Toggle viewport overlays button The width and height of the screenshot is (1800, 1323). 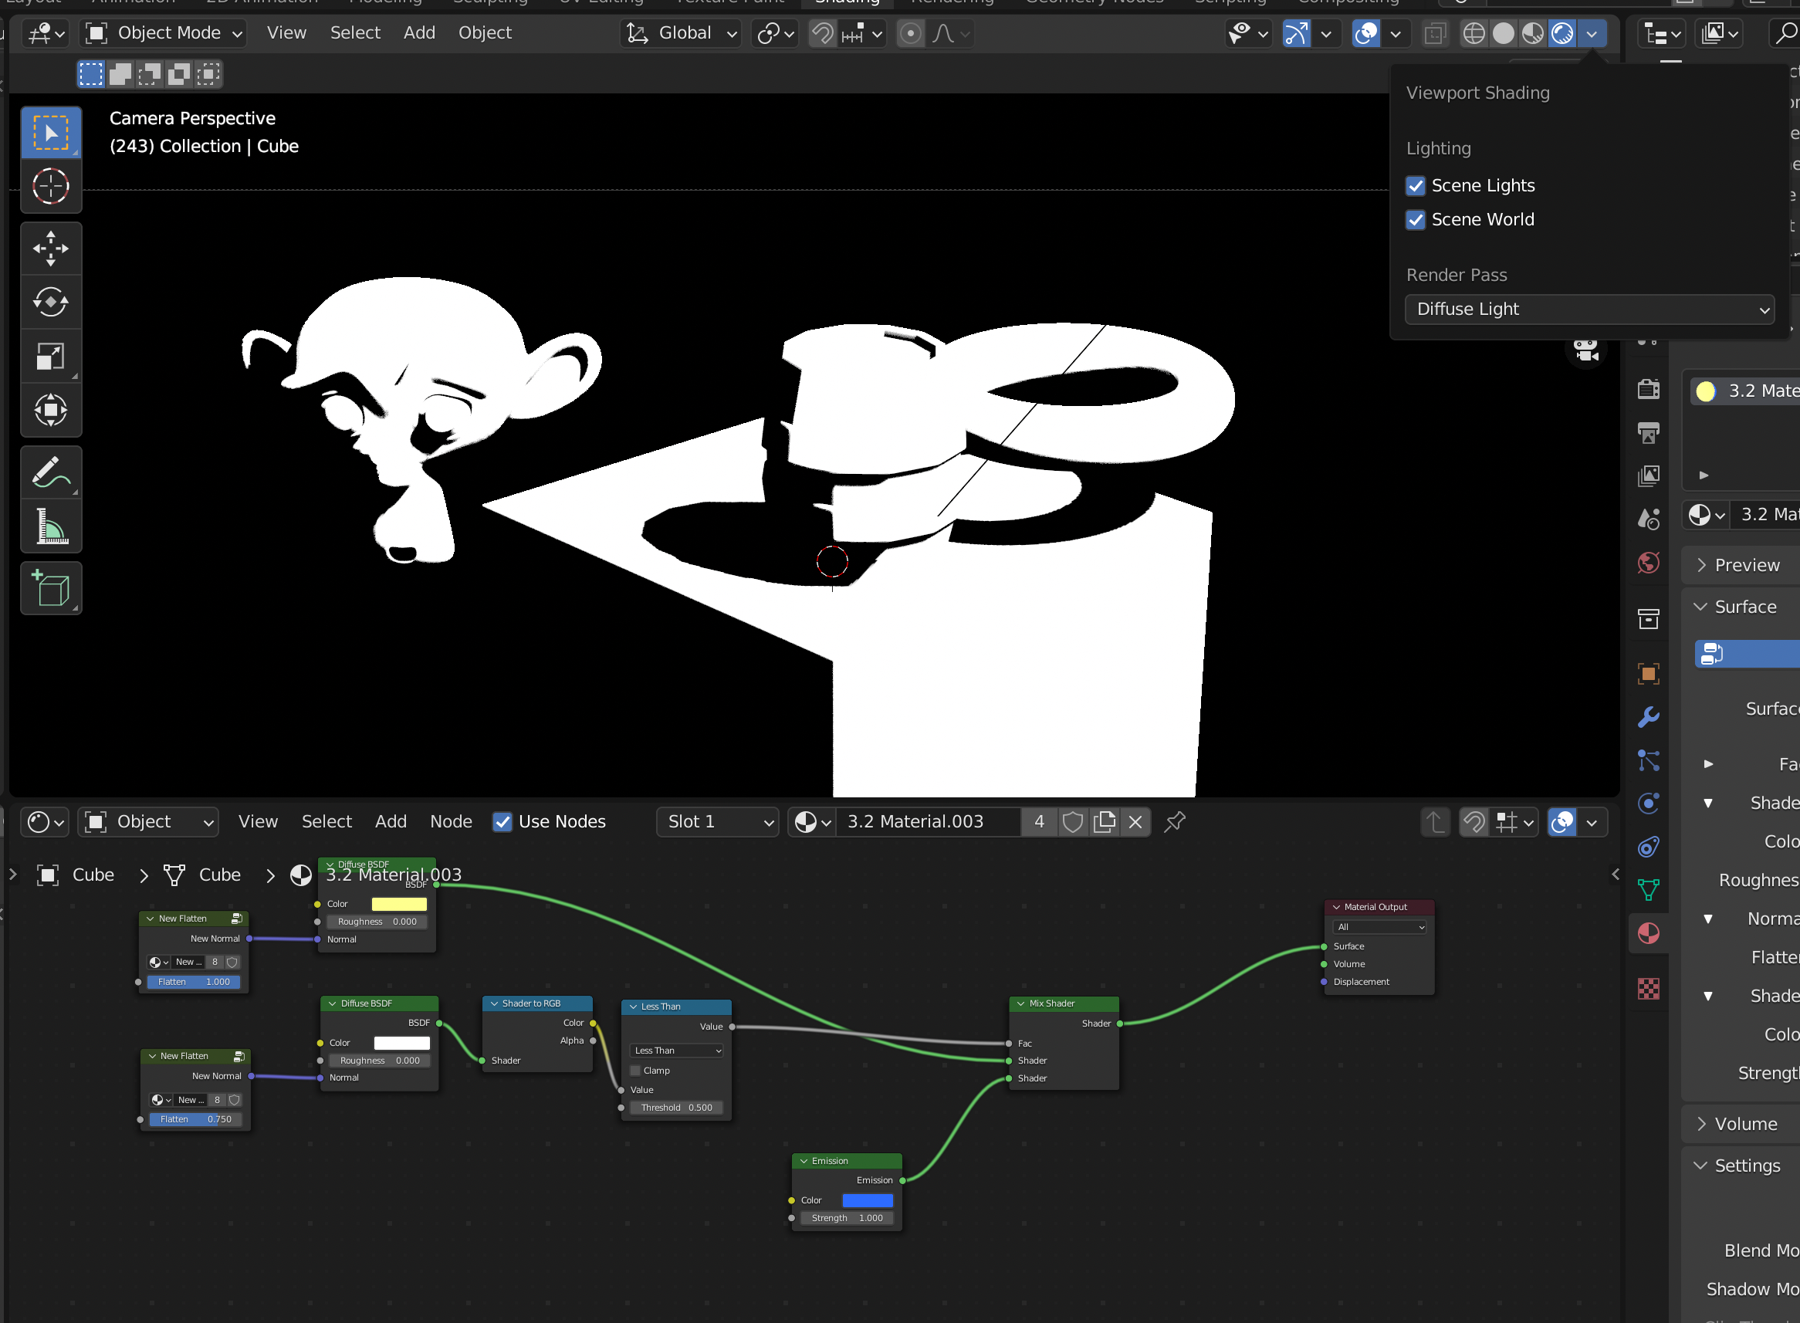1366,33
